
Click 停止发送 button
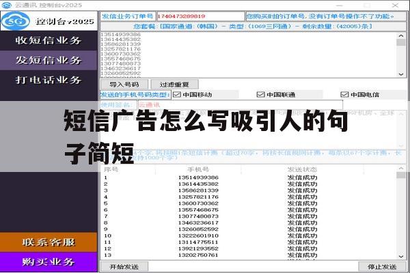(x=382, y=267)
